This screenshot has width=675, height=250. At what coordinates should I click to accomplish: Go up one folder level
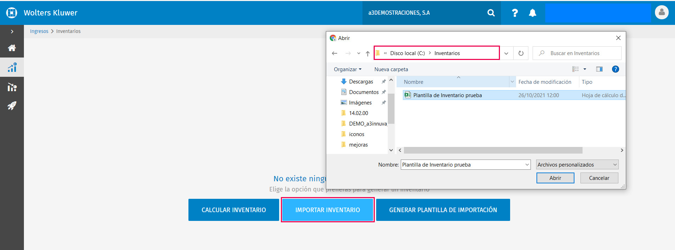pyautogui.click(x=368, y=53)
